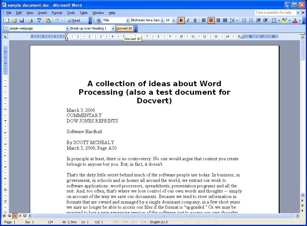This screenshot has height=226, width=307.
Task: Open the Style dropdown showing Title
Action: tap(128, 20)
